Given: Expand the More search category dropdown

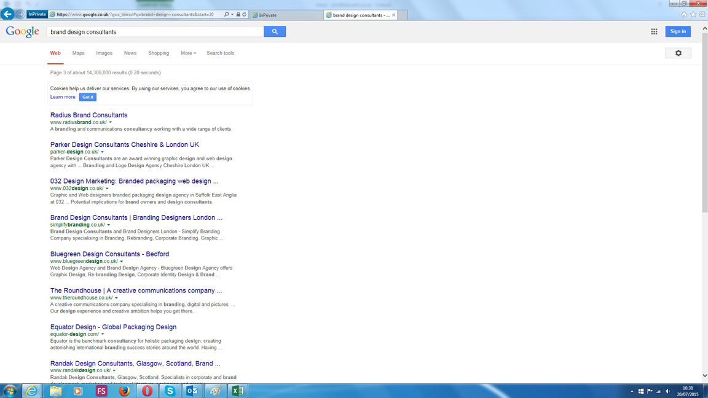Looking at the screenshot, I should [188, 53].
